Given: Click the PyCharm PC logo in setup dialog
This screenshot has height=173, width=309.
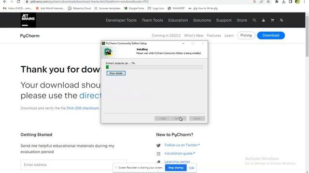Looking at the screenshot, I should pos(108,52).
